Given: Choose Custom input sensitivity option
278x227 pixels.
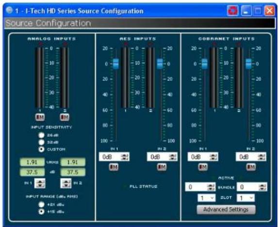Looking at the screenshot, I should pos(42,149).
